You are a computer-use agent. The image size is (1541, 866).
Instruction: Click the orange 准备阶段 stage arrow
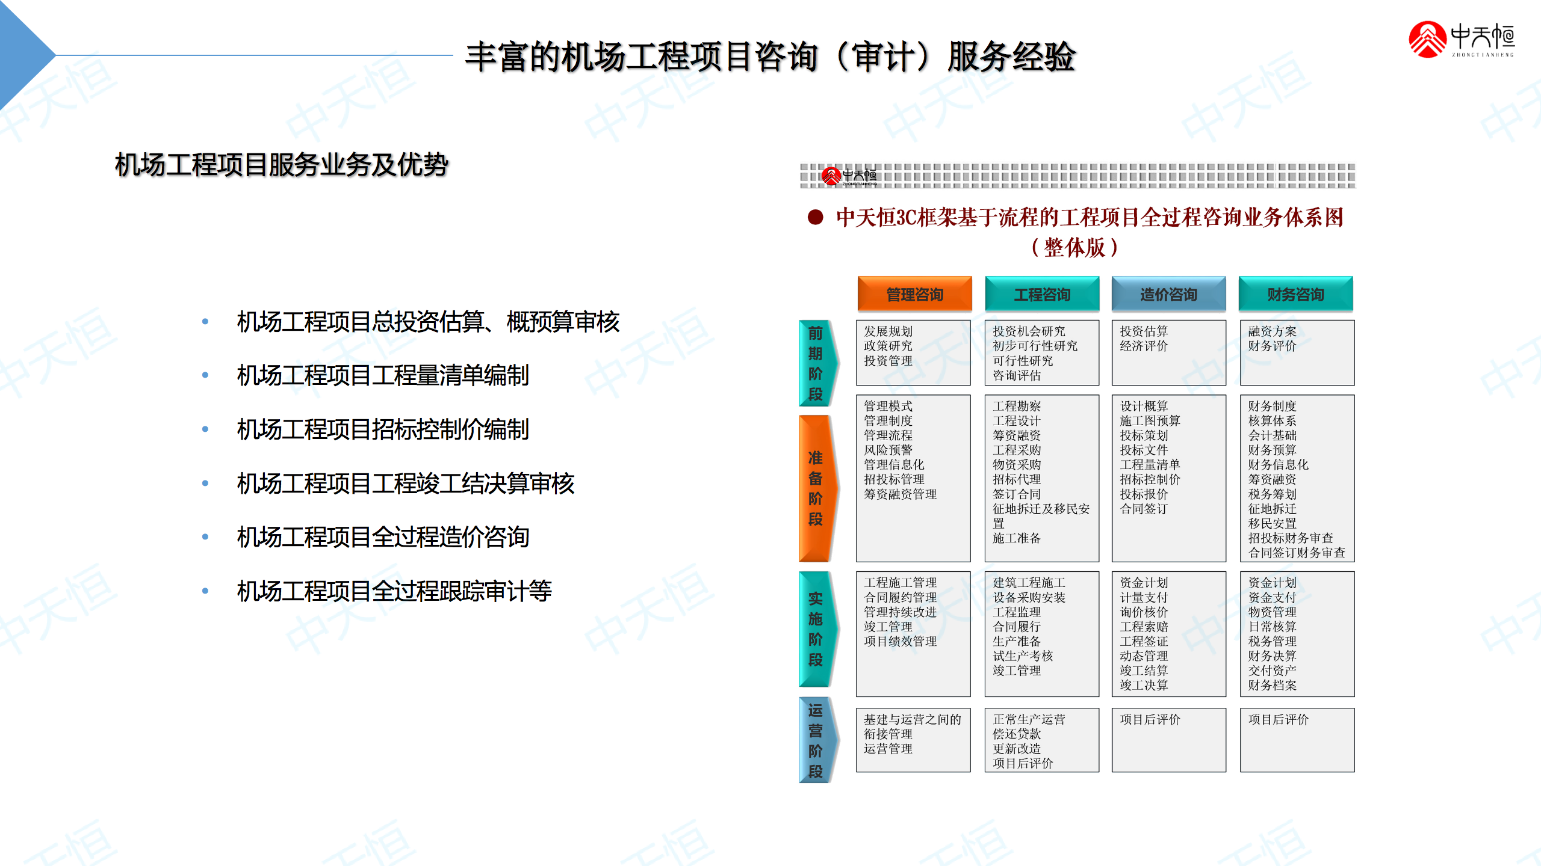pyautogui.click(x=817, y=488)
